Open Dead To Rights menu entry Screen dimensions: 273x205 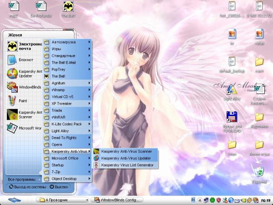click(x=67, y=138)
